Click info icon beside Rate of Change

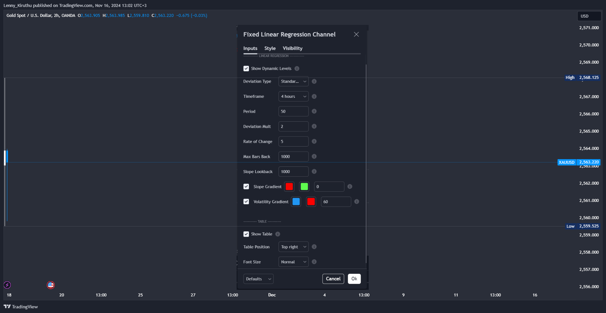click(x=314, y=141)
